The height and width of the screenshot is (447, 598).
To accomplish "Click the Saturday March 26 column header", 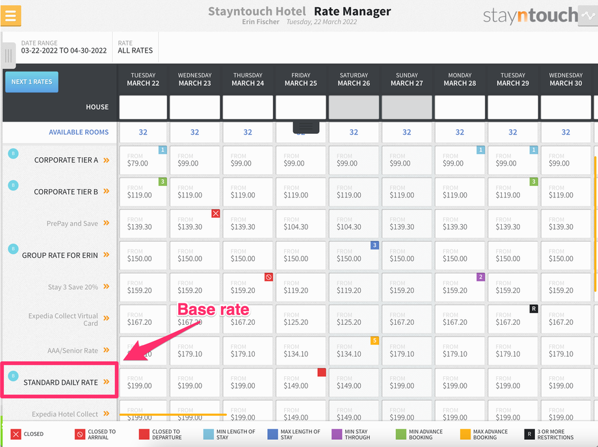I will coord(354,79).
